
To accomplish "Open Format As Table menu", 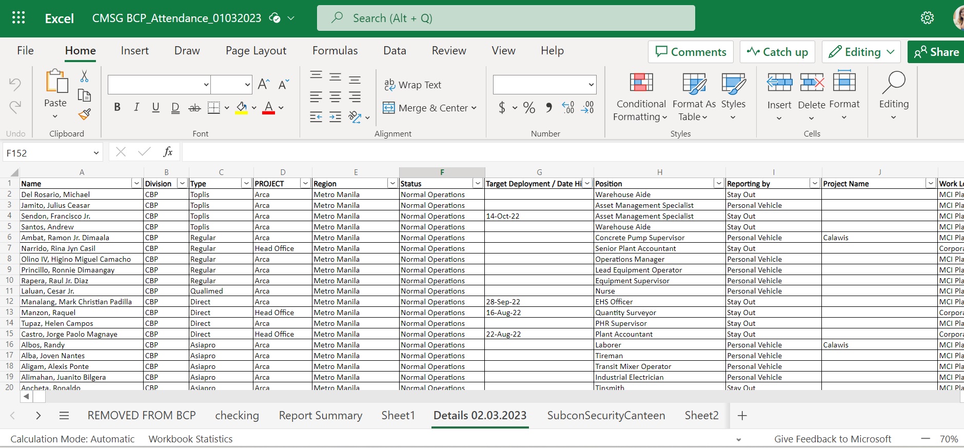I will [x=694, y=96].
